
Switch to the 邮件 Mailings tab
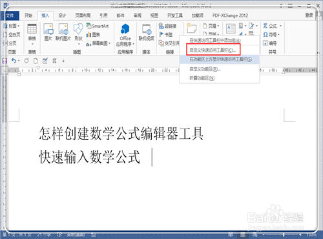point(120,16)
